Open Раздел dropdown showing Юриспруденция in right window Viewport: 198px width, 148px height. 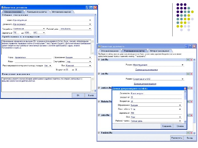click(x=183, y=65)
